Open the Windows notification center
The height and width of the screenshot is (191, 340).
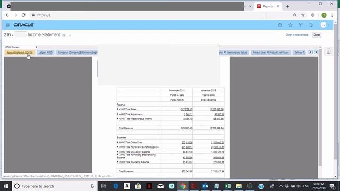tap(332, 186)
